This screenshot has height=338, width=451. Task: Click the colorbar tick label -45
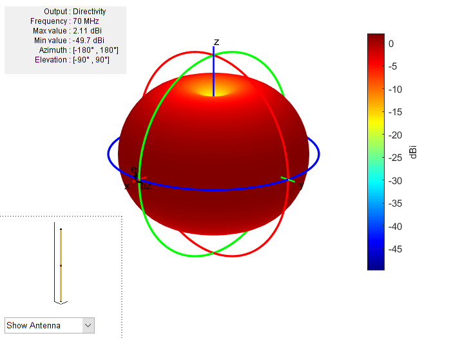[x=395, y=249]
